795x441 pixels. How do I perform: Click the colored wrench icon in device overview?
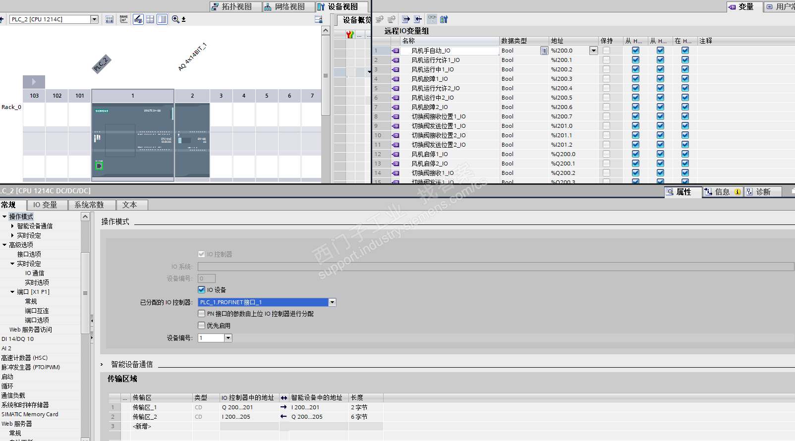click(x=350, y=35)
